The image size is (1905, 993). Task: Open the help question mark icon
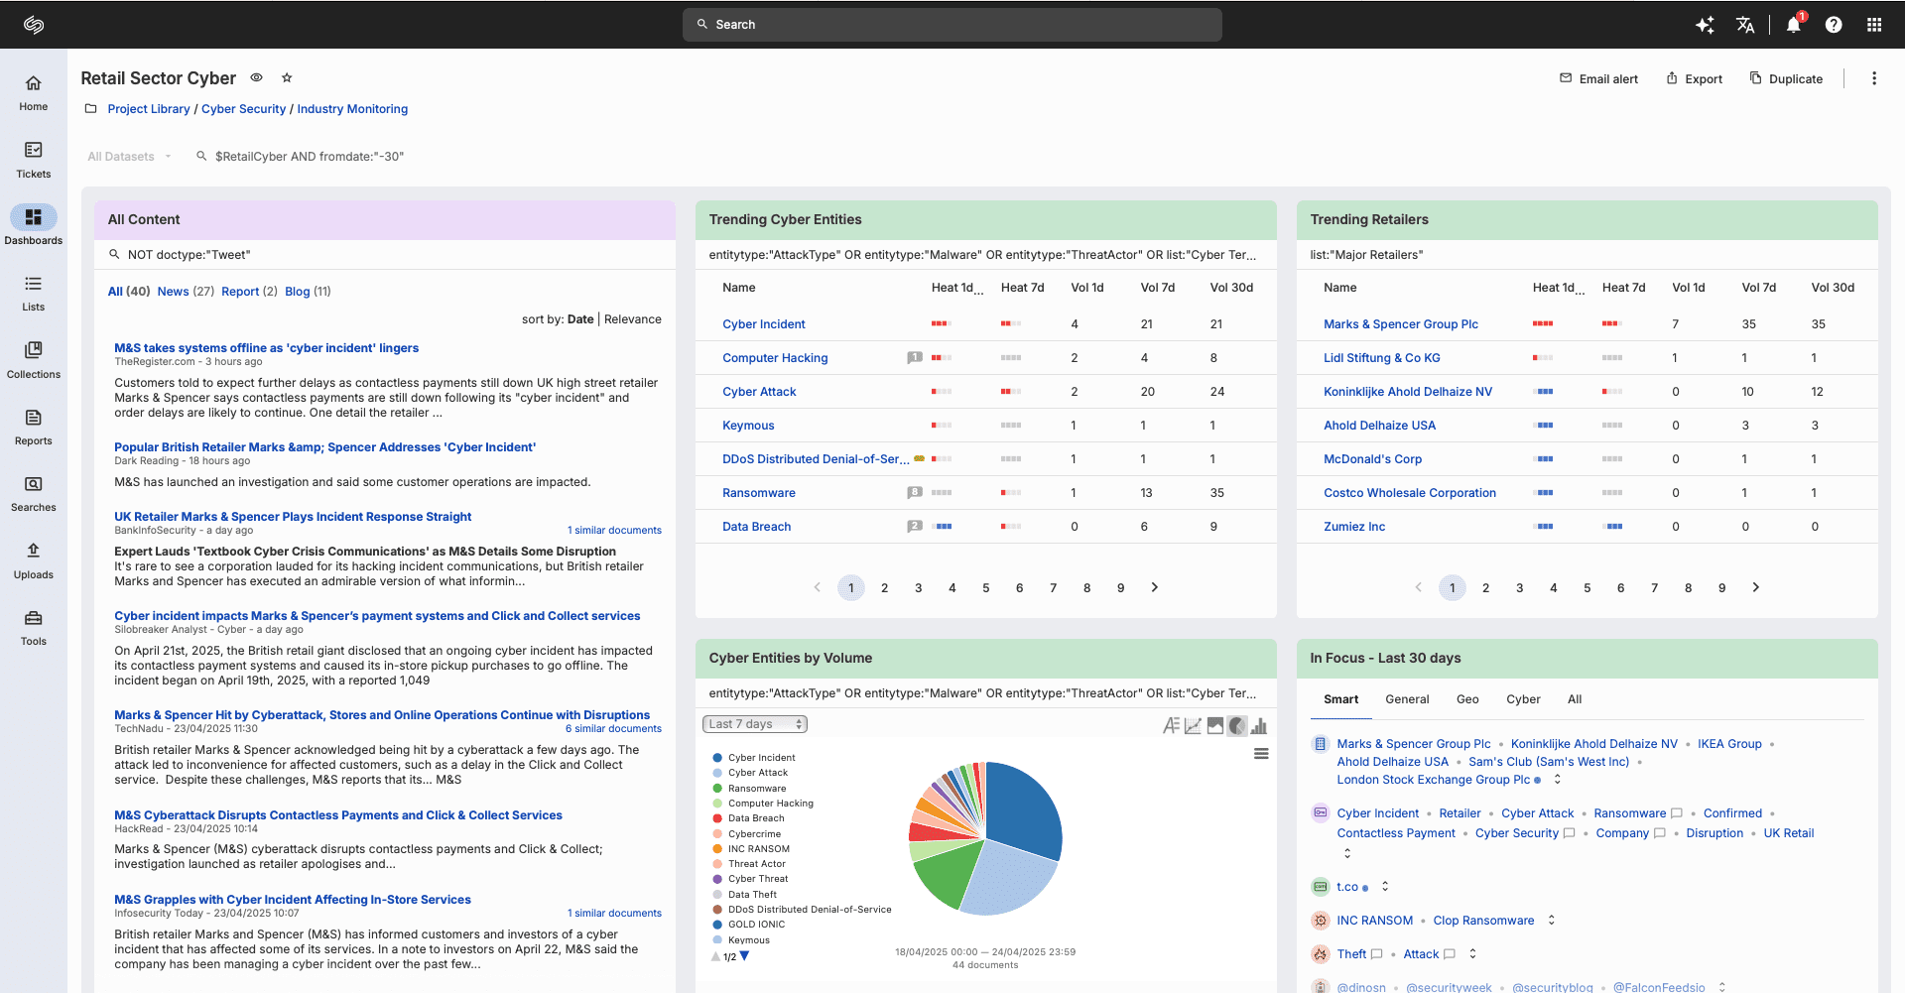coord(1834,25)
